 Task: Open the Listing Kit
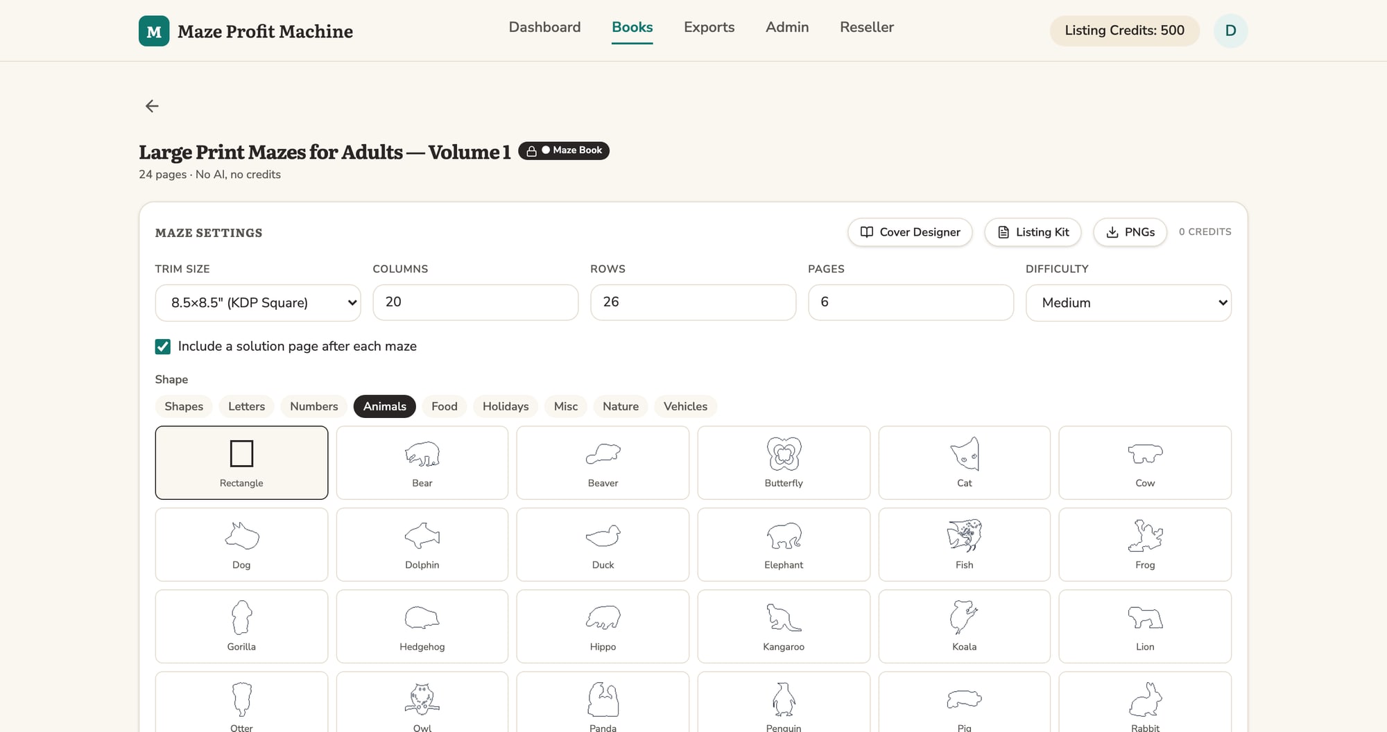click(x=1033, y=232)
